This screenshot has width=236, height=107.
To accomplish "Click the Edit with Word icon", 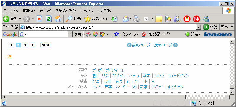I will (146, 19).
